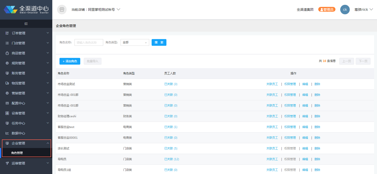Screen dimensions: 377x174
Task: Expand the 商品管理 menu chevron
Action: [48, 53]
